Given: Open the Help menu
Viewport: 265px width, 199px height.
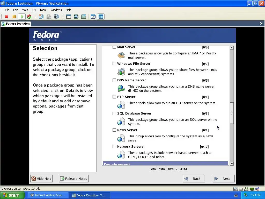Looking at the screenshot, I should 68,10.
